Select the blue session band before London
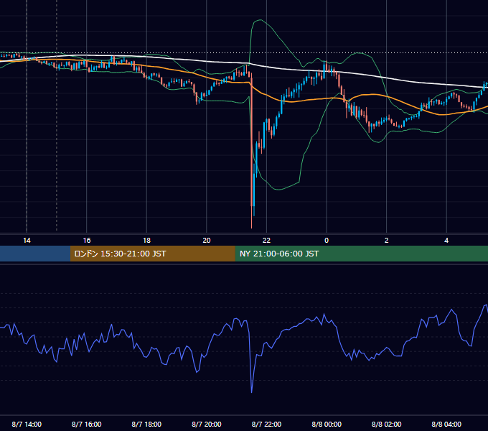Image resolution: width=488 pixels, height=431 pixels. [35, 254]
